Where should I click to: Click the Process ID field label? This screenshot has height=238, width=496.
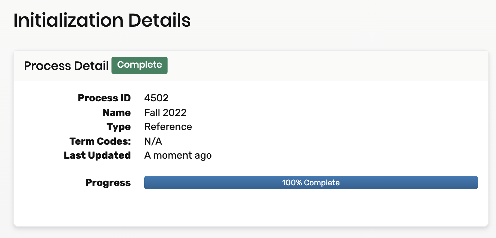104,98
